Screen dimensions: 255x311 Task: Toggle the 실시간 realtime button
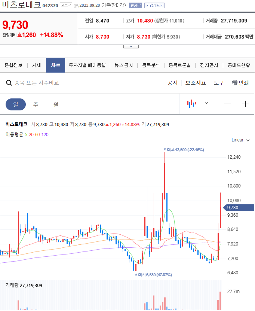(x=135, y=5)
